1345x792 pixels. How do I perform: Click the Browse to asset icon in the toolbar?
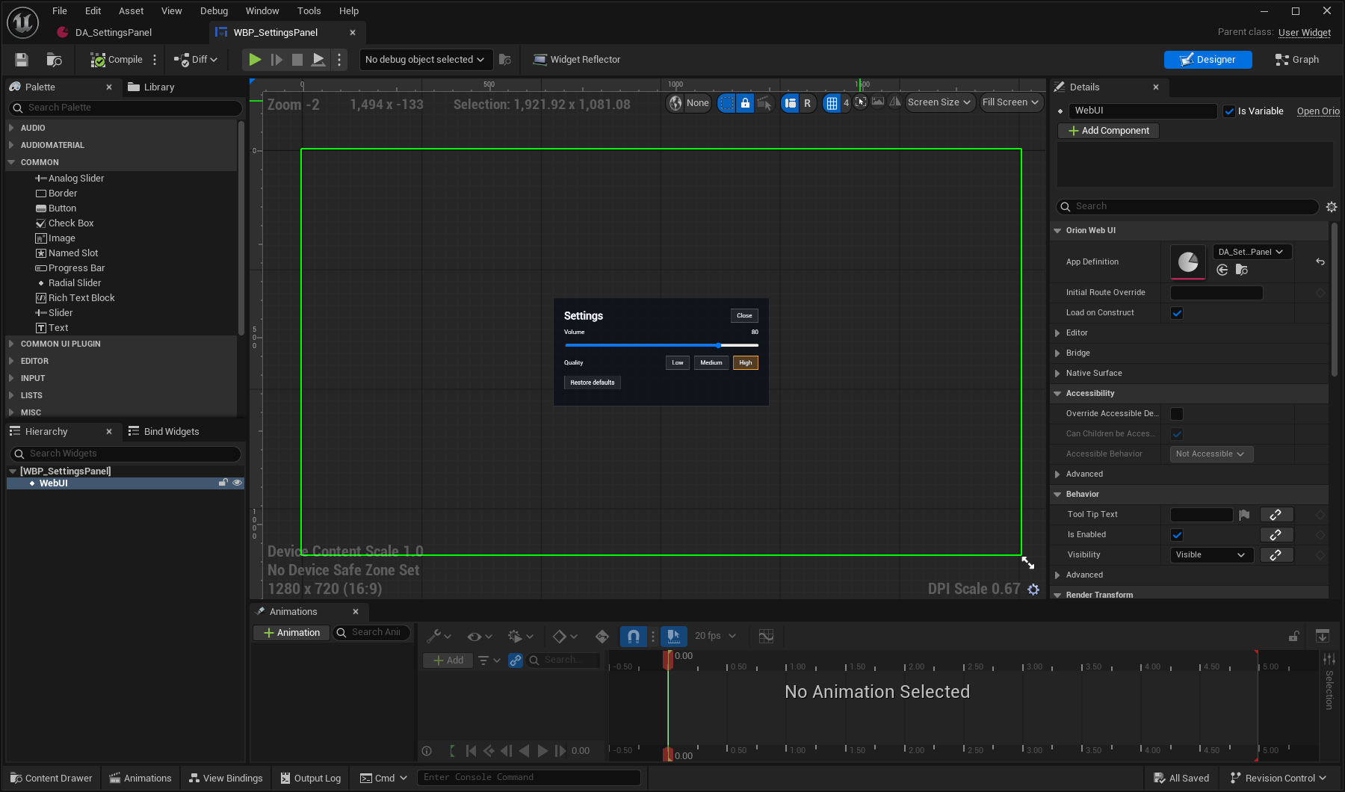pos(54,60)
